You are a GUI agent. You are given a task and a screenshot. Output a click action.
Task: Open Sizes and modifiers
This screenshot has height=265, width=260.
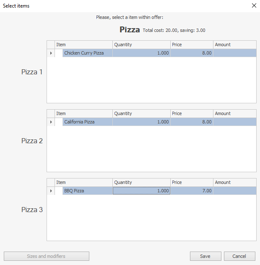(46, 256)
